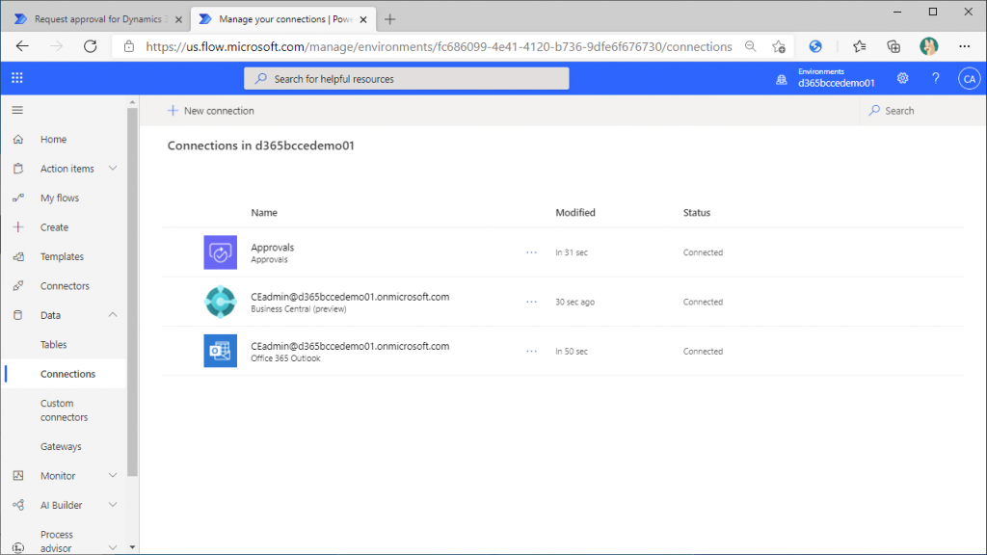This screenshot has width=987, height=555.
Task: Click the My flows icon
Action: click(x=18, y=198)
